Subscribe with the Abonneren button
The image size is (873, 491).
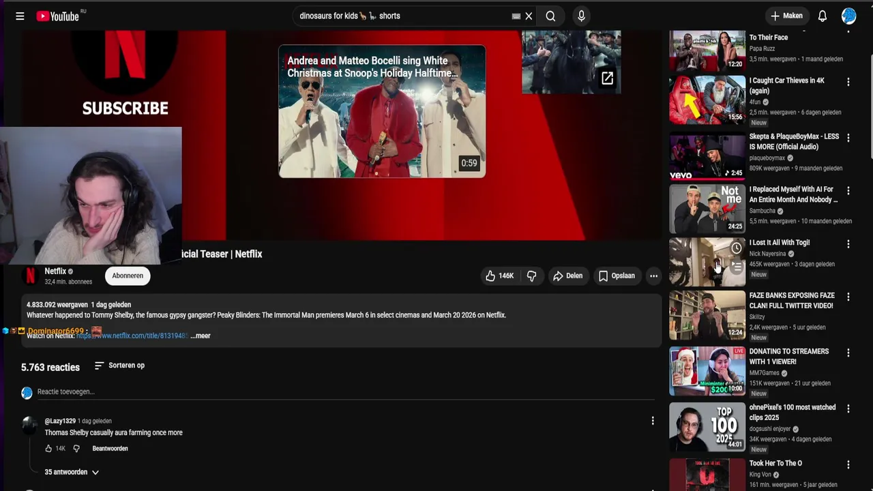coord(128,276)
